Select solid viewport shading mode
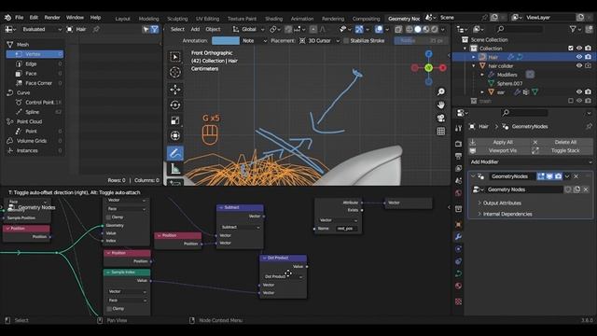597x336 pixels. pos(418,29)
